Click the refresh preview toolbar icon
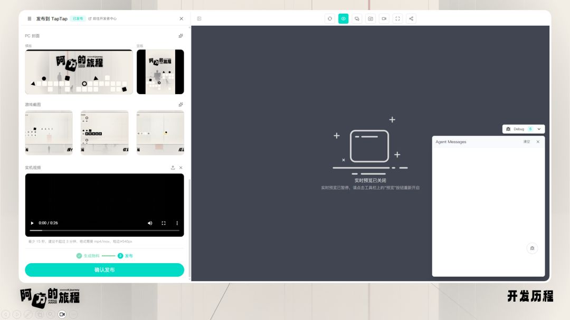The image size is (570, 320). pos(330,18)
